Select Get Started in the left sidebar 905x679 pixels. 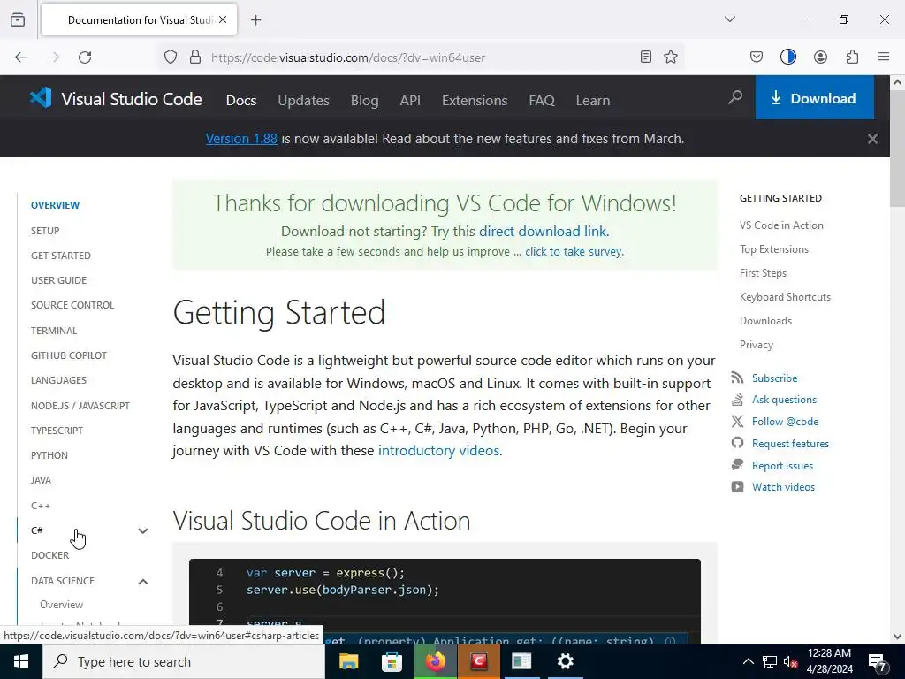pyautogui.click(x=61, y=256)
